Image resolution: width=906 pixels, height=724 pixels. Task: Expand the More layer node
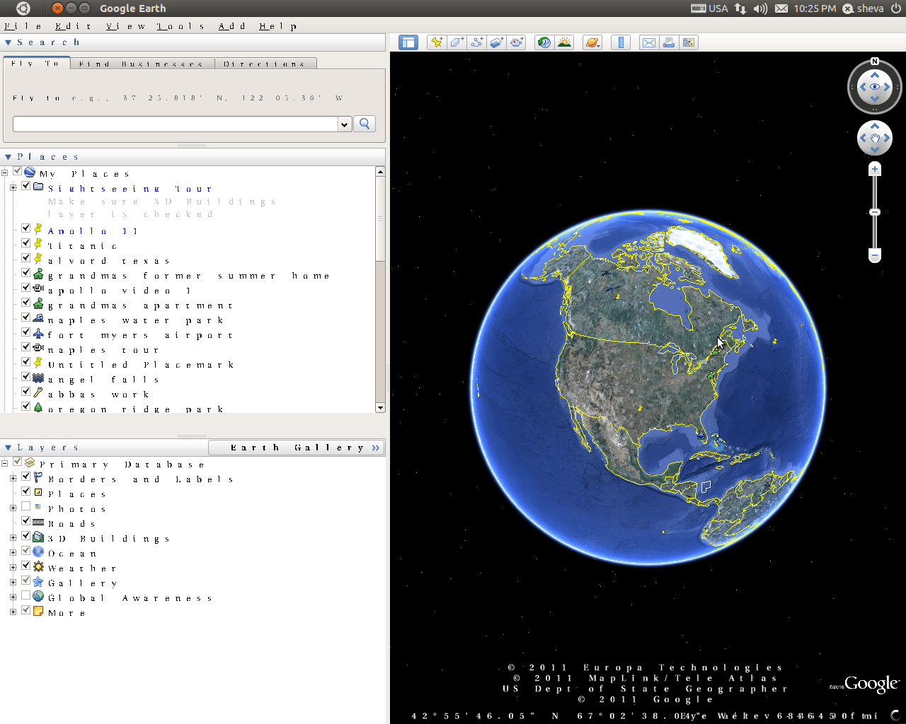pyautogui.click(x=13, y=612)
